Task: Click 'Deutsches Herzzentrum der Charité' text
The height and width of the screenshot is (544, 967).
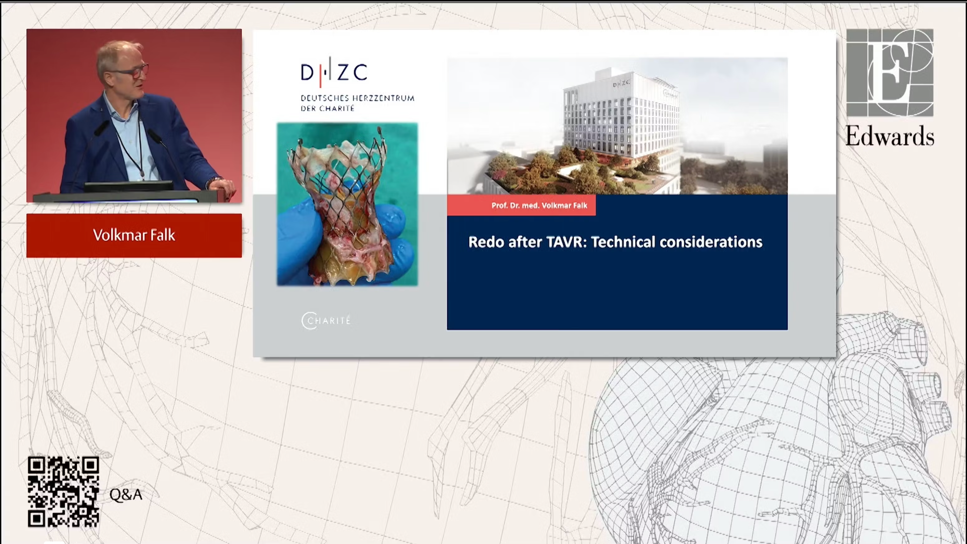Action: click(x=357, y=103)
